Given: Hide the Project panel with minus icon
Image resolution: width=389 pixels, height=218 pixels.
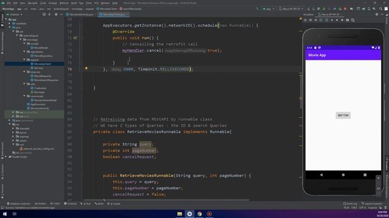Looking at the screenshot, I should pyautogui.click(x=61, y=15).
